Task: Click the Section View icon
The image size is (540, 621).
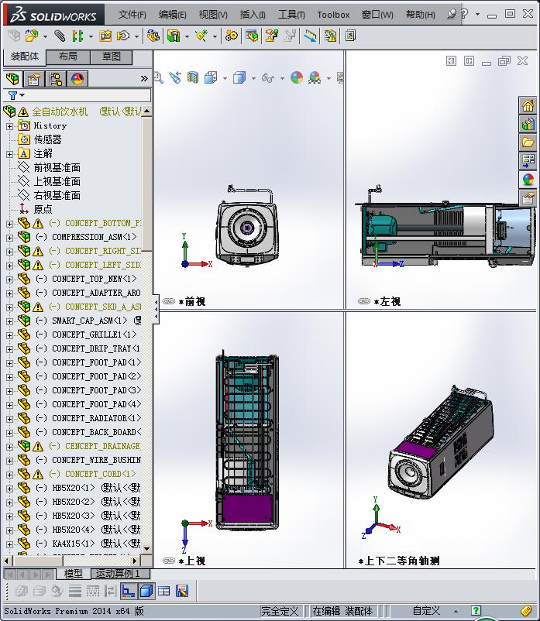Action: (193, 77)
